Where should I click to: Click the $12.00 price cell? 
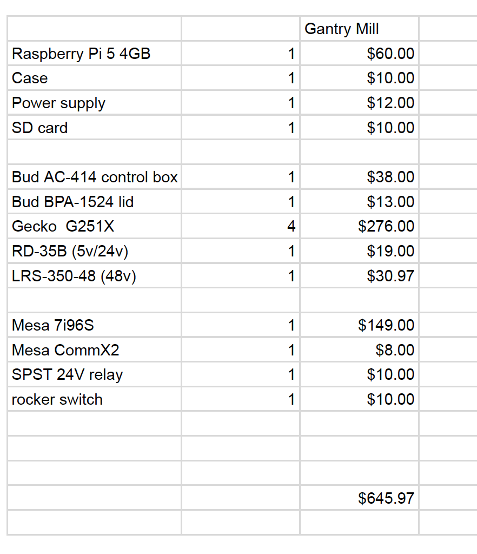360,102
